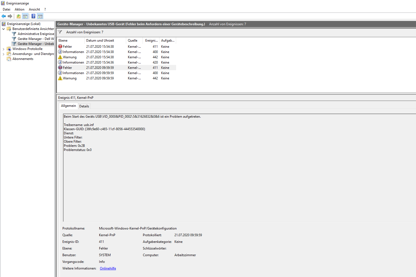The image size is (416, 277).
Task: Click the Microsoft-Windows-Kernel-PnP/Gerätekonfiguration value
Action: pos(138,228)
